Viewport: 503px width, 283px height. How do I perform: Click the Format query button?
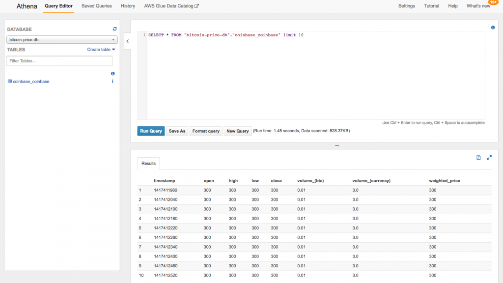(x=206, y=131)
